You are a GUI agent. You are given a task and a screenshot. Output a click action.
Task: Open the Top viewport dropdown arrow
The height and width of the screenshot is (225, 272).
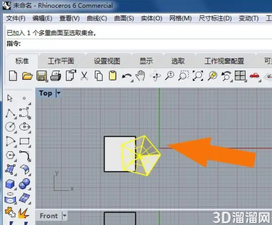59,93
